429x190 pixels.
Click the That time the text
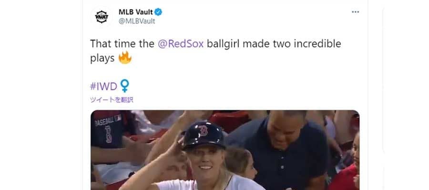coord(123,44)
